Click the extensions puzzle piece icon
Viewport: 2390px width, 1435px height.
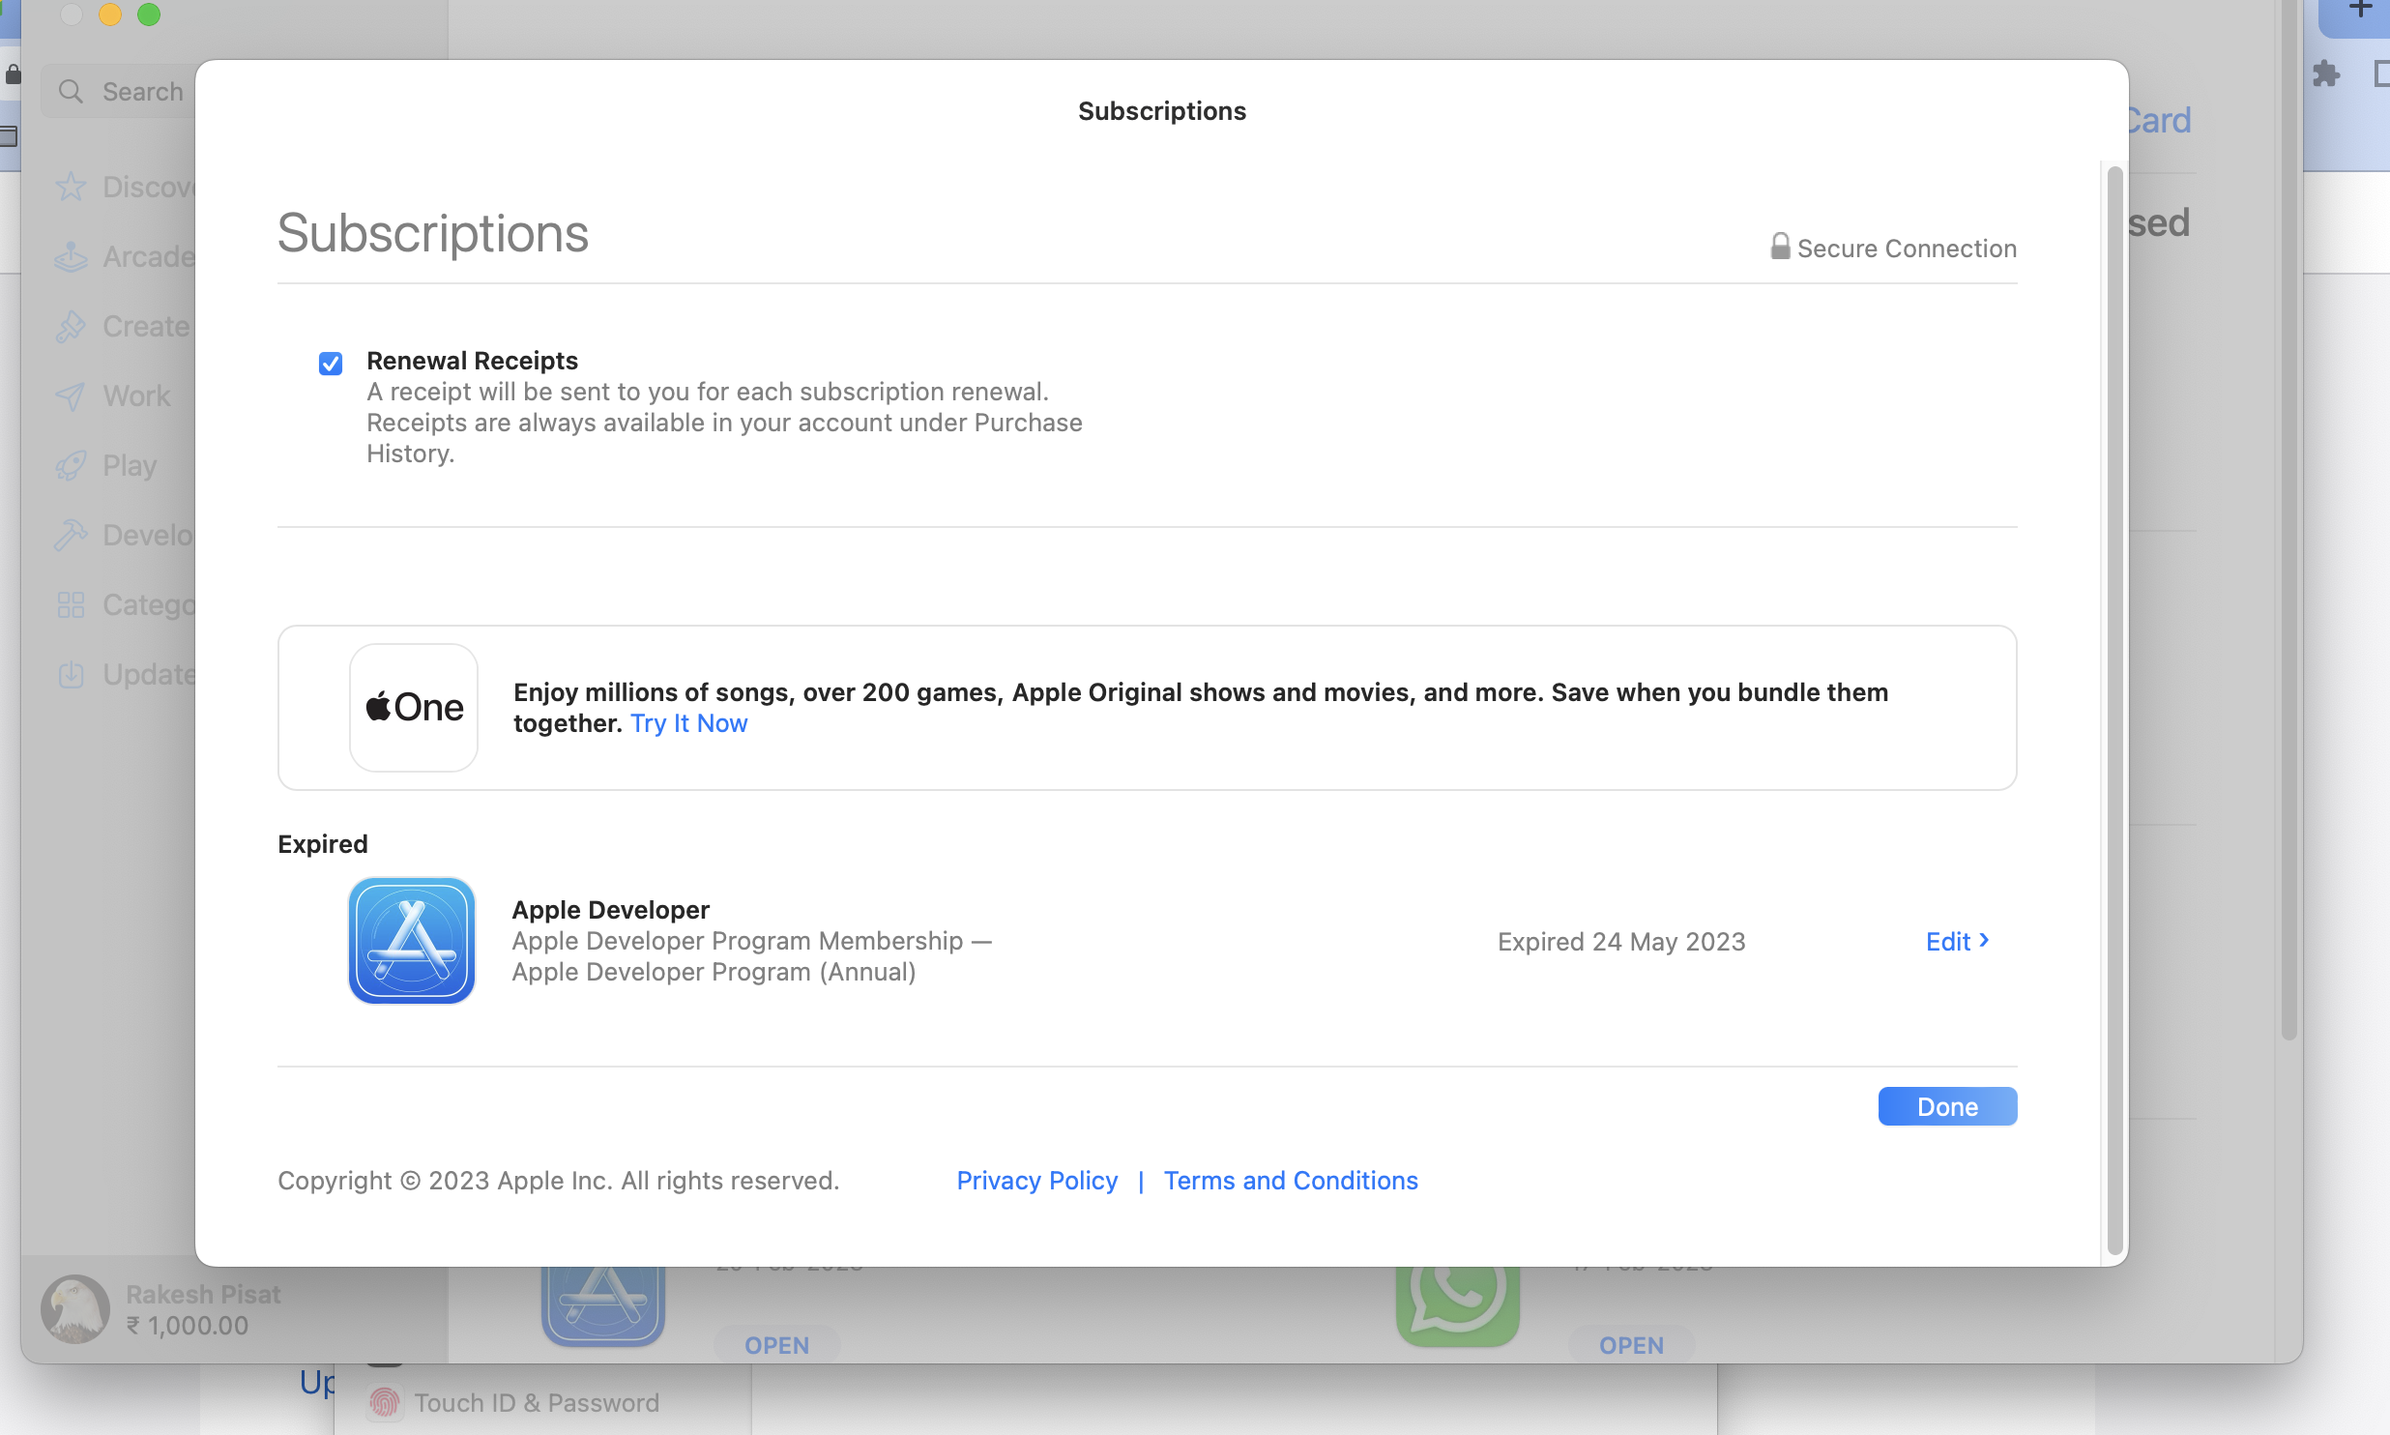pos(2325,73)
